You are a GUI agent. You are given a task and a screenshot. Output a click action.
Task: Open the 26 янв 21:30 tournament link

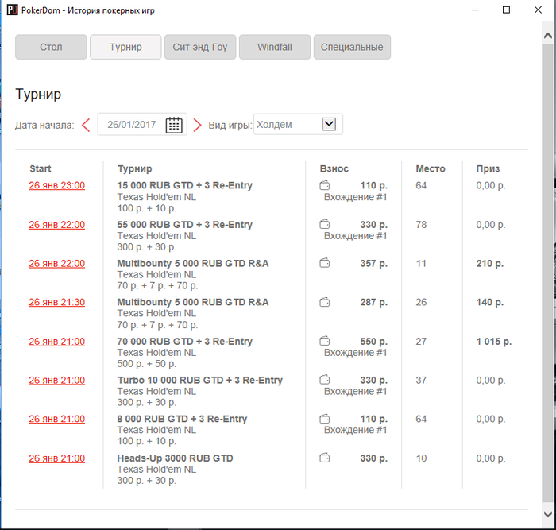56,302
